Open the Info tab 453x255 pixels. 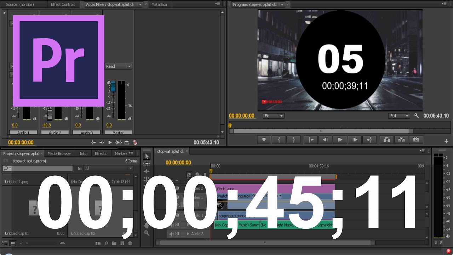click(x=83, y=153)
